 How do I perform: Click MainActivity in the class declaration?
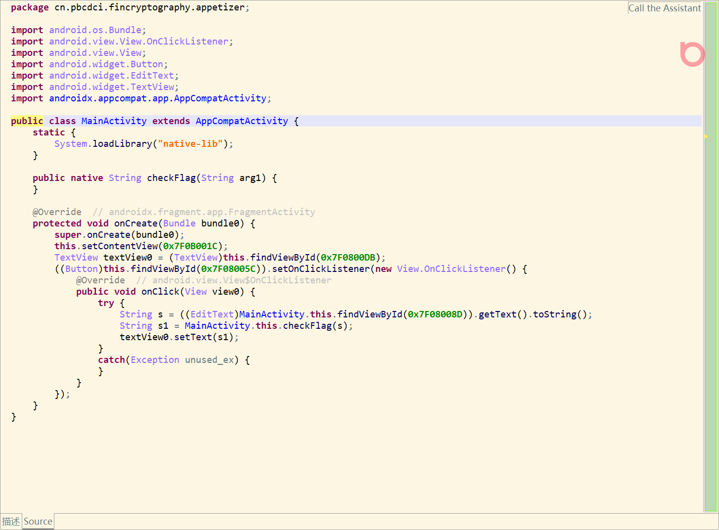(114, 121)
